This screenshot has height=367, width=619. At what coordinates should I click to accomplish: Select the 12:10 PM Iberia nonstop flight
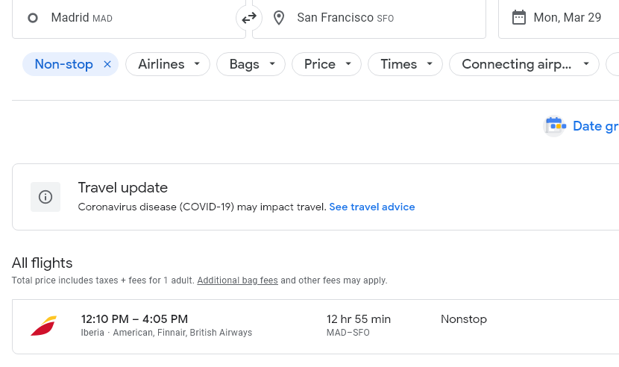(315, 327)
